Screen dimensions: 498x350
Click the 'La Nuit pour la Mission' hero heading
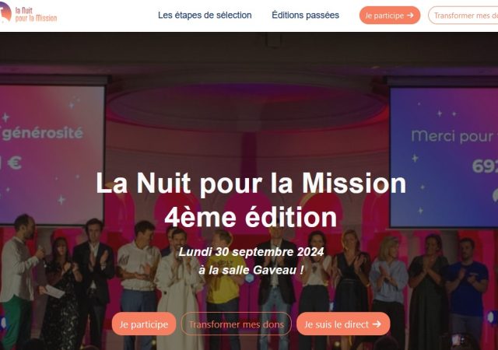[x=251, y=184]
